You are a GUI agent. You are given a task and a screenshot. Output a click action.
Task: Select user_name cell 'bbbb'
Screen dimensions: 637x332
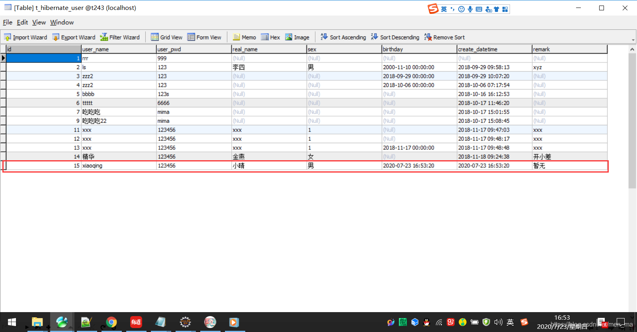[119, 94]
